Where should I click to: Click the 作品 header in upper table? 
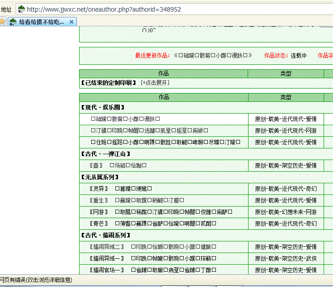[164, 74]
